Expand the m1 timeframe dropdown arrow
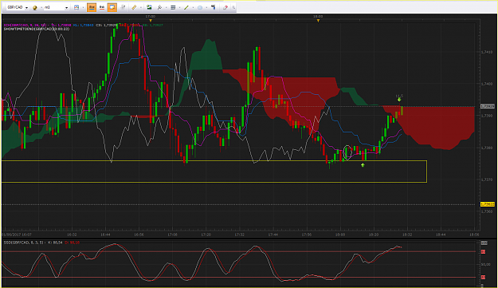 tap(66, 8)
